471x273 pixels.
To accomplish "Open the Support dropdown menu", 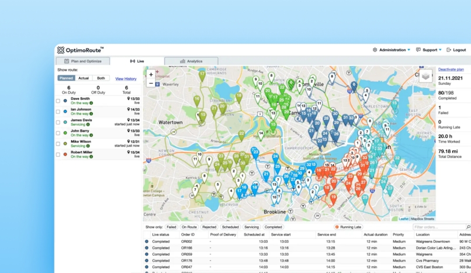I will coord(430,50).
